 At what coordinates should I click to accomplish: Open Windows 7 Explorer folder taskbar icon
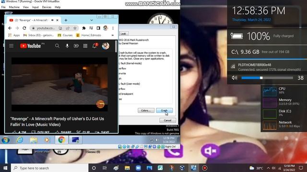pos(34,140)
